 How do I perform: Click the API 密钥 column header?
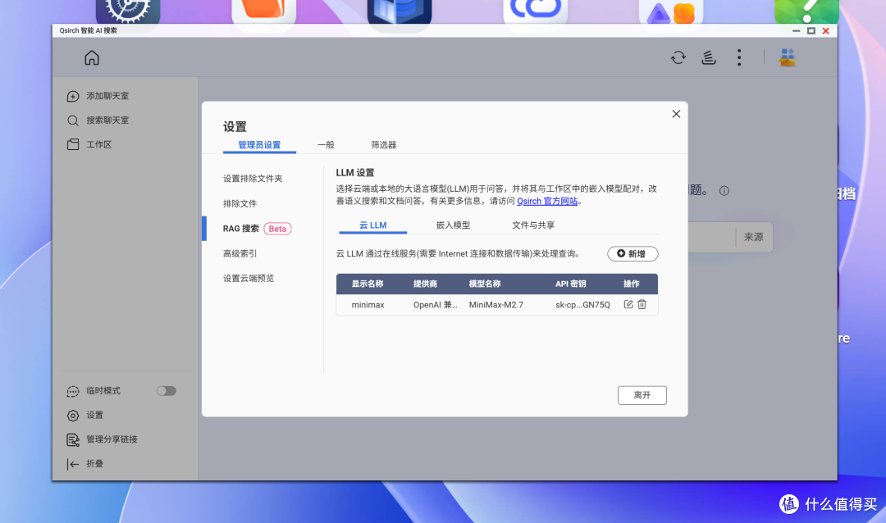[571, 284]
